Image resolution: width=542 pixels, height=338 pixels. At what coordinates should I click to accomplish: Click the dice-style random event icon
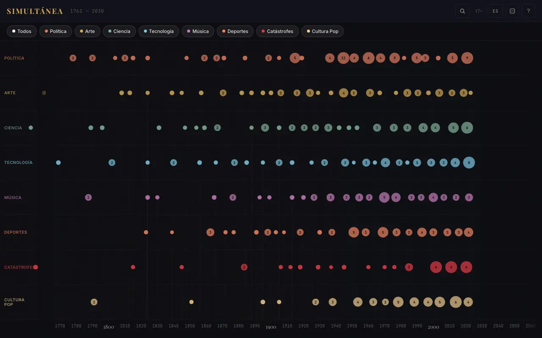[512, 11]
